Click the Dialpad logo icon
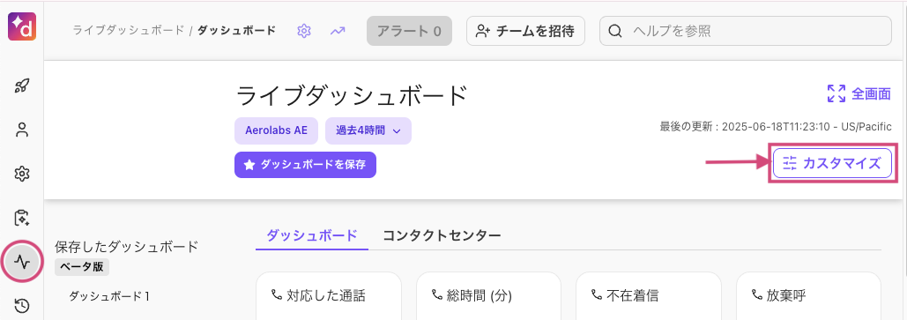The width and height of the screenshot is (907, 320). tap(22, 26)
